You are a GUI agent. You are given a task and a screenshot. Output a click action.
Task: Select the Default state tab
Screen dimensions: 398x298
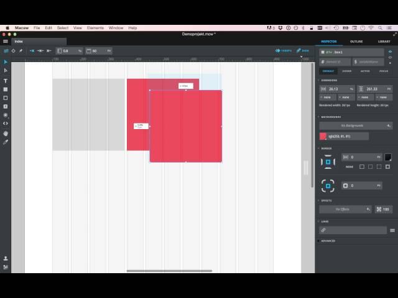point(328,71)
